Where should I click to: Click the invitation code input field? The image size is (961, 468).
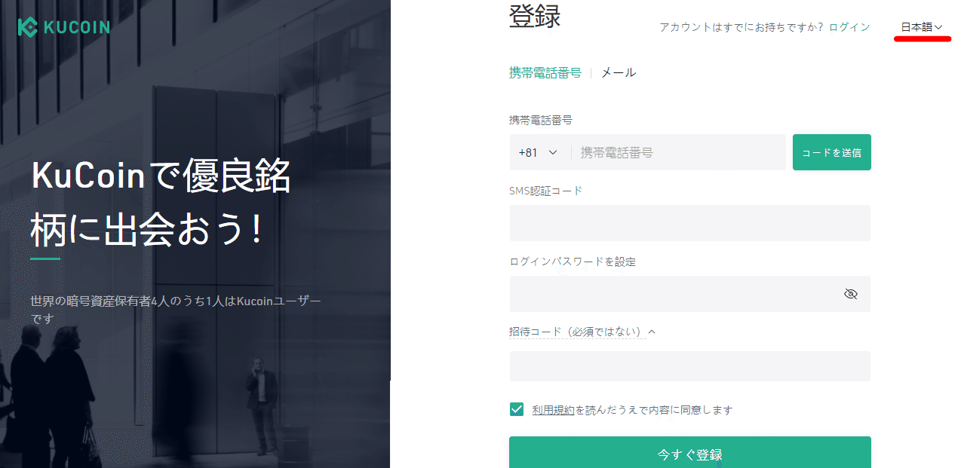pyautogui.click(x=690, y=366)
